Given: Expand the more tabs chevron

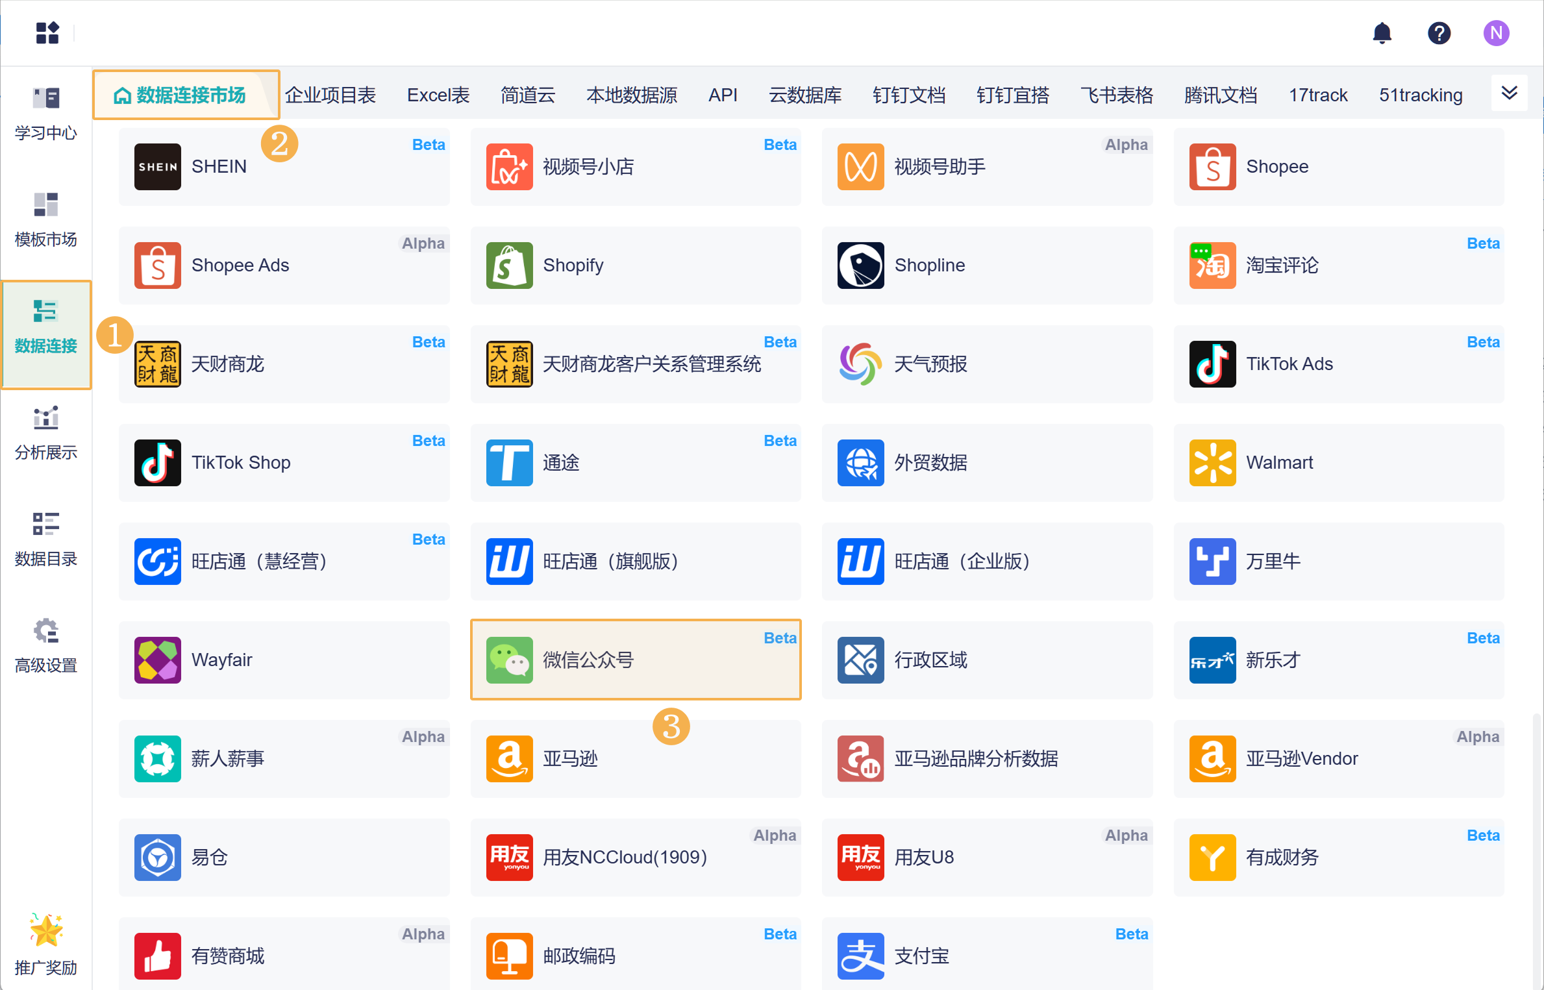Looking at the screenshot, I should (x=1509, y=93).
